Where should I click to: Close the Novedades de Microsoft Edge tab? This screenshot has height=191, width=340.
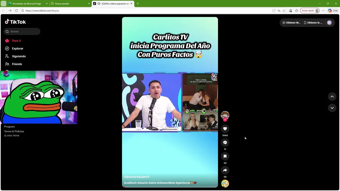point(47,4)
